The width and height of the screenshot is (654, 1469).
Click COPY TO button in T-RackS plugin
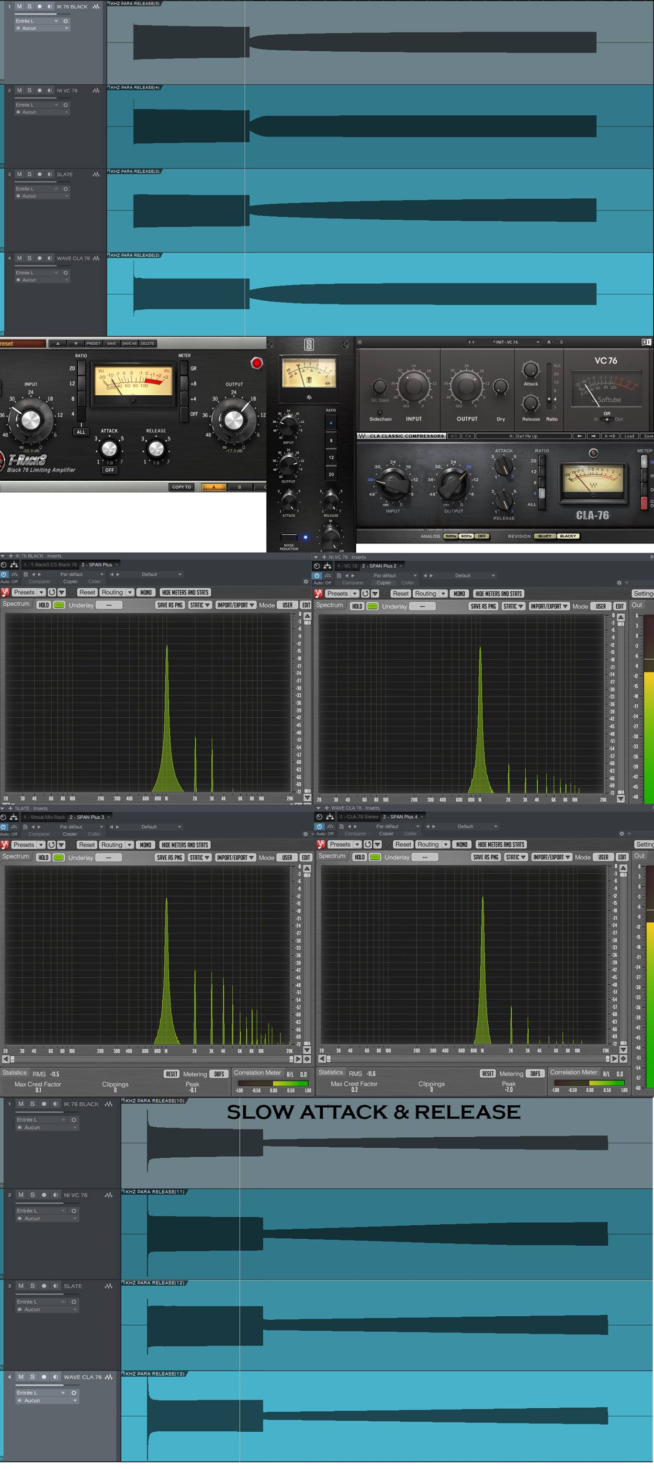pos(181,487)
